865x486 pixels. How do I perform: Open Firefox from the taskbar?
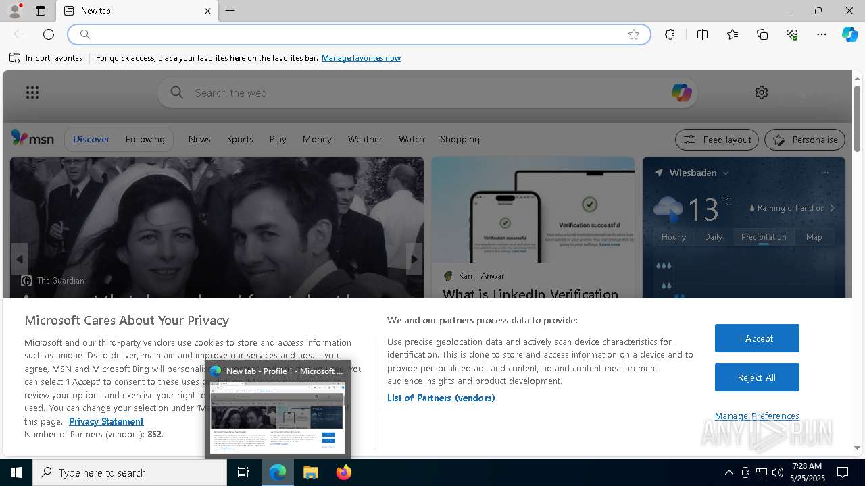tap(344, 473)
